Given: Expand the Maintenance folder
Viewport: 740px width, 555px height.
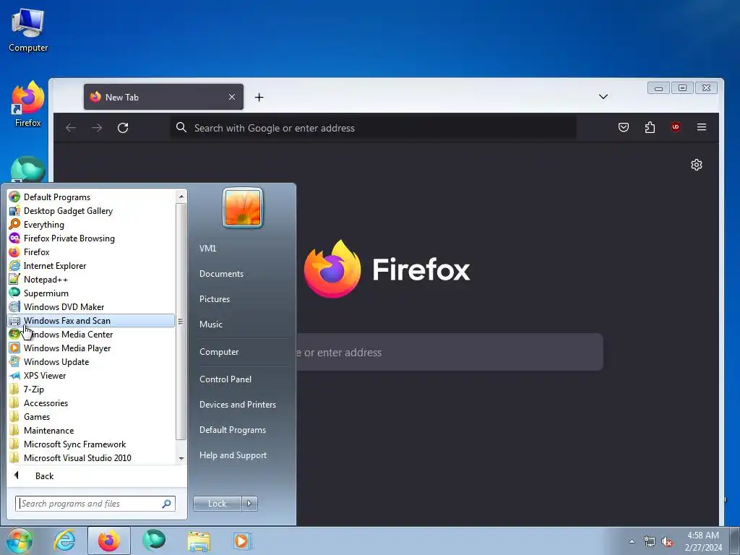Looking at the screenshot, I should tap(91, 430).
